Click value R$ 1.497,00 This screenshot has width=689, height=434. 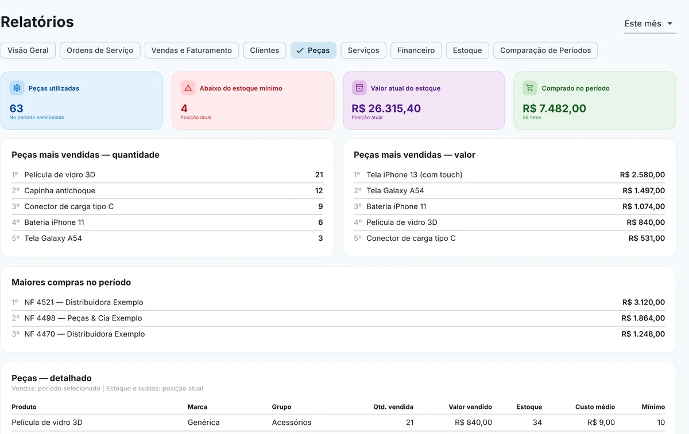644,190
